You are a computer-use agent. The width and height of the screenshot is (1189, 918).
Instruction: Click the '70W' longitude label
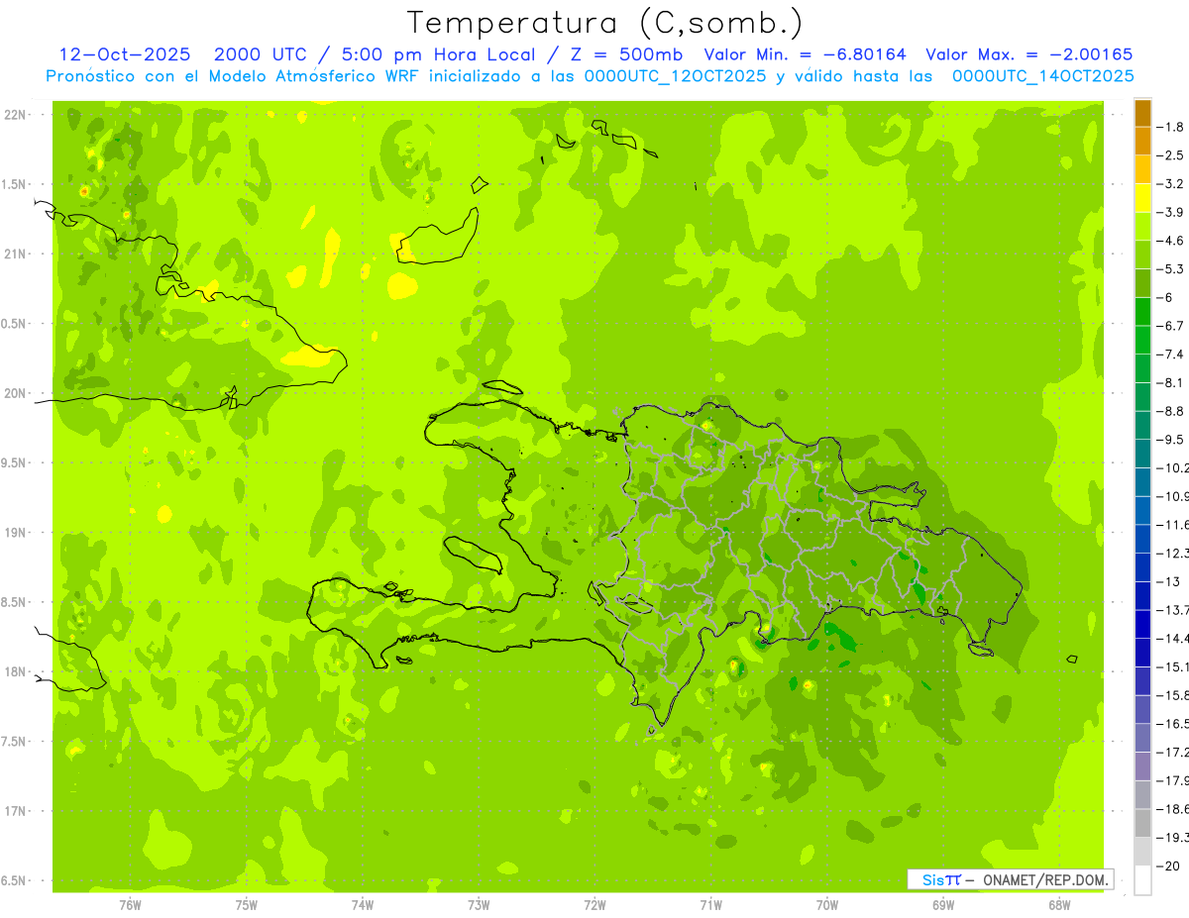coord(826,904)
